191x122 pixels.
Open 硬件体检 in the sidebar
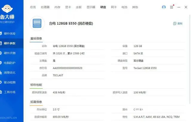pos(10,34)
